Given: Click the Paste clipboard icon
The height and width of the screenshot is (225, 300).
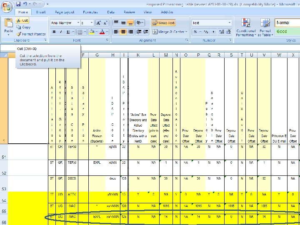Looking at the screenshot, I should [x=9, y=23].
